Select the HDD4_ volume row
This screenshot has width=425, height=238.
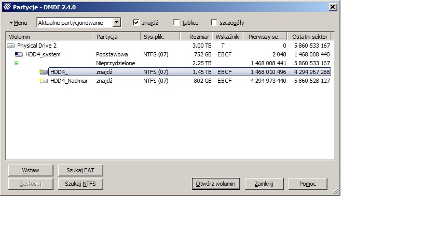189,72
